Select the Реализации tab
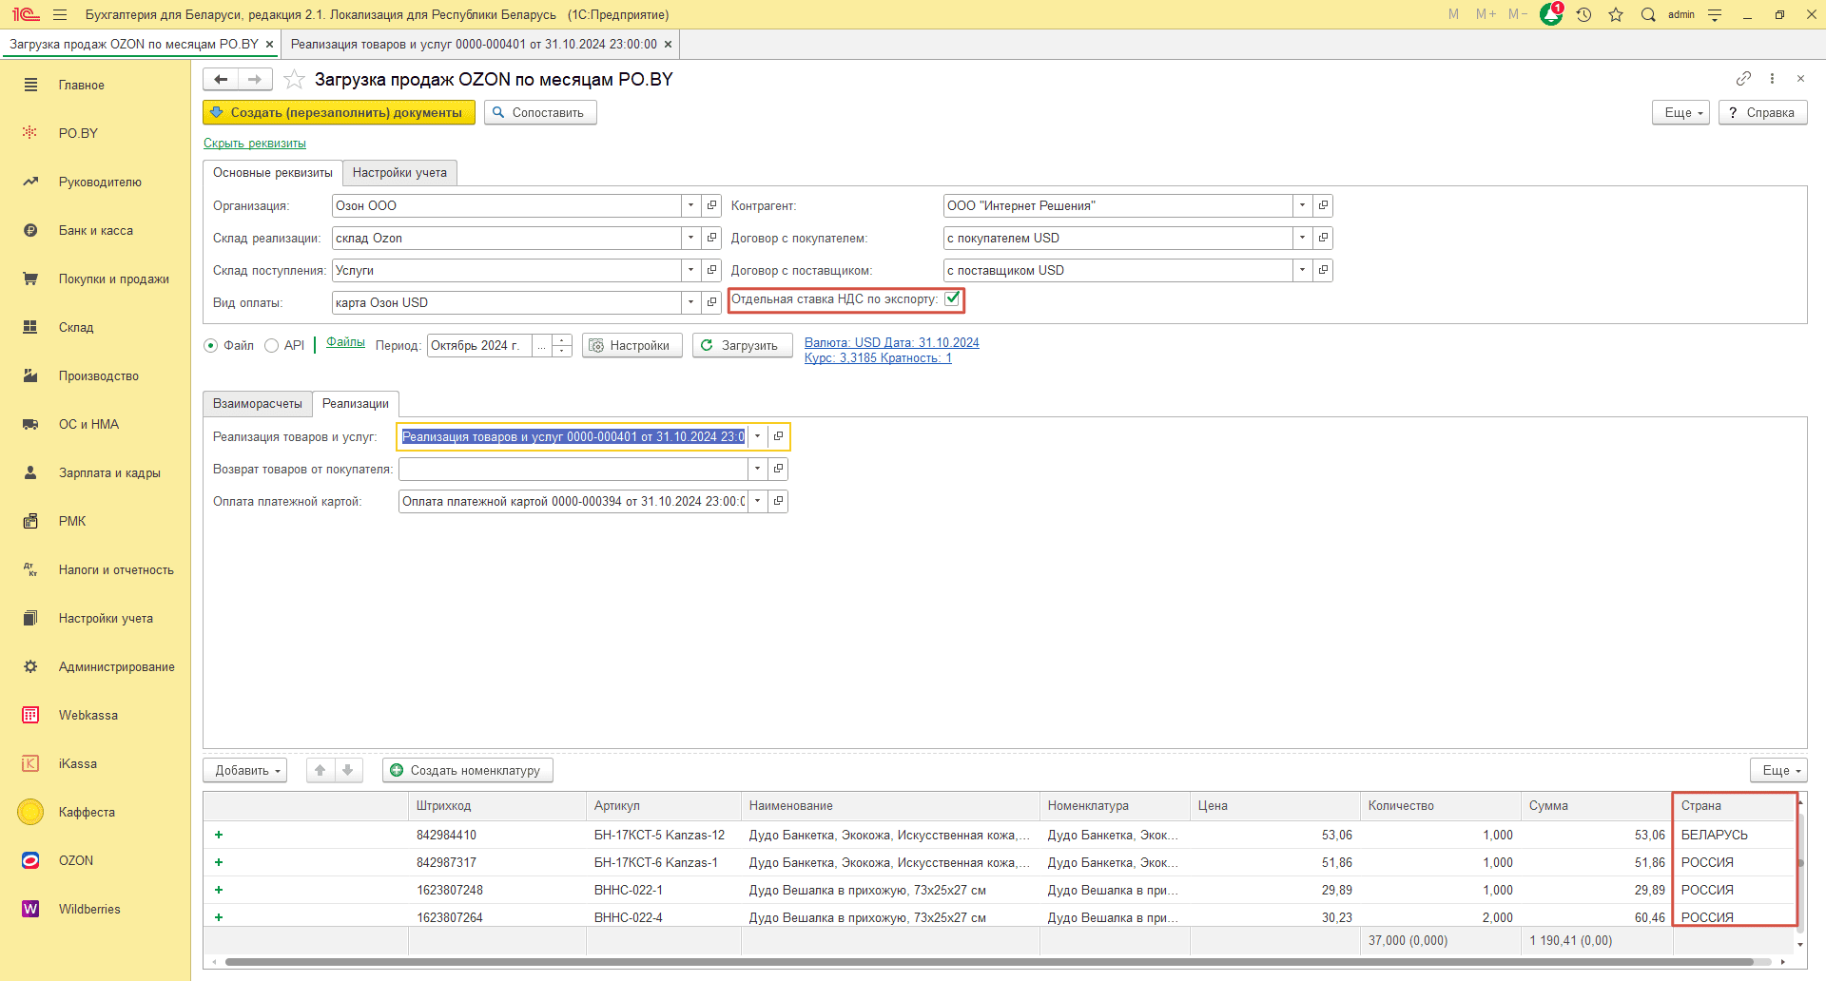The image size is (1826, 981). coord(356,403)
